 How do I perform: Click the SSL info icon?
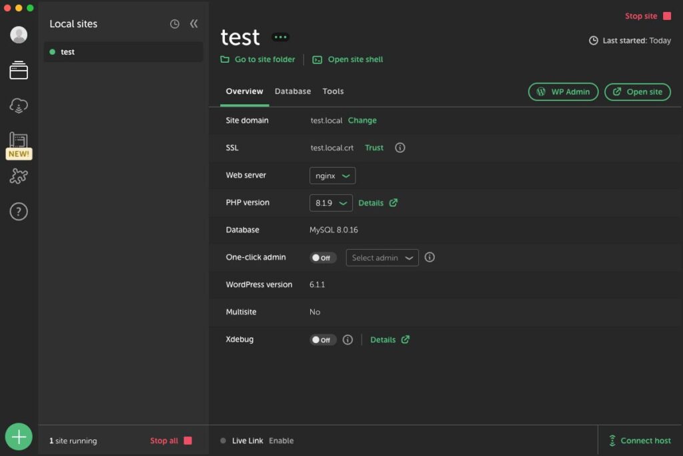pyautogui.click(x=400, y=148)
